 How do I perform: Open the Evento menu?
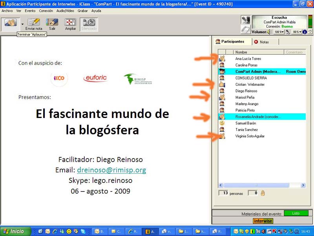pyautogui.click(x=30, y=11)
